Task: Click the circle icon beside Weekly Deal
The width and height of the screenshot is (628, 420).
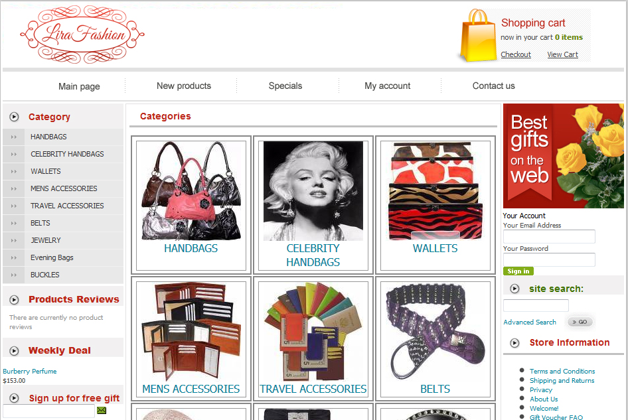Action: [14, 351]
